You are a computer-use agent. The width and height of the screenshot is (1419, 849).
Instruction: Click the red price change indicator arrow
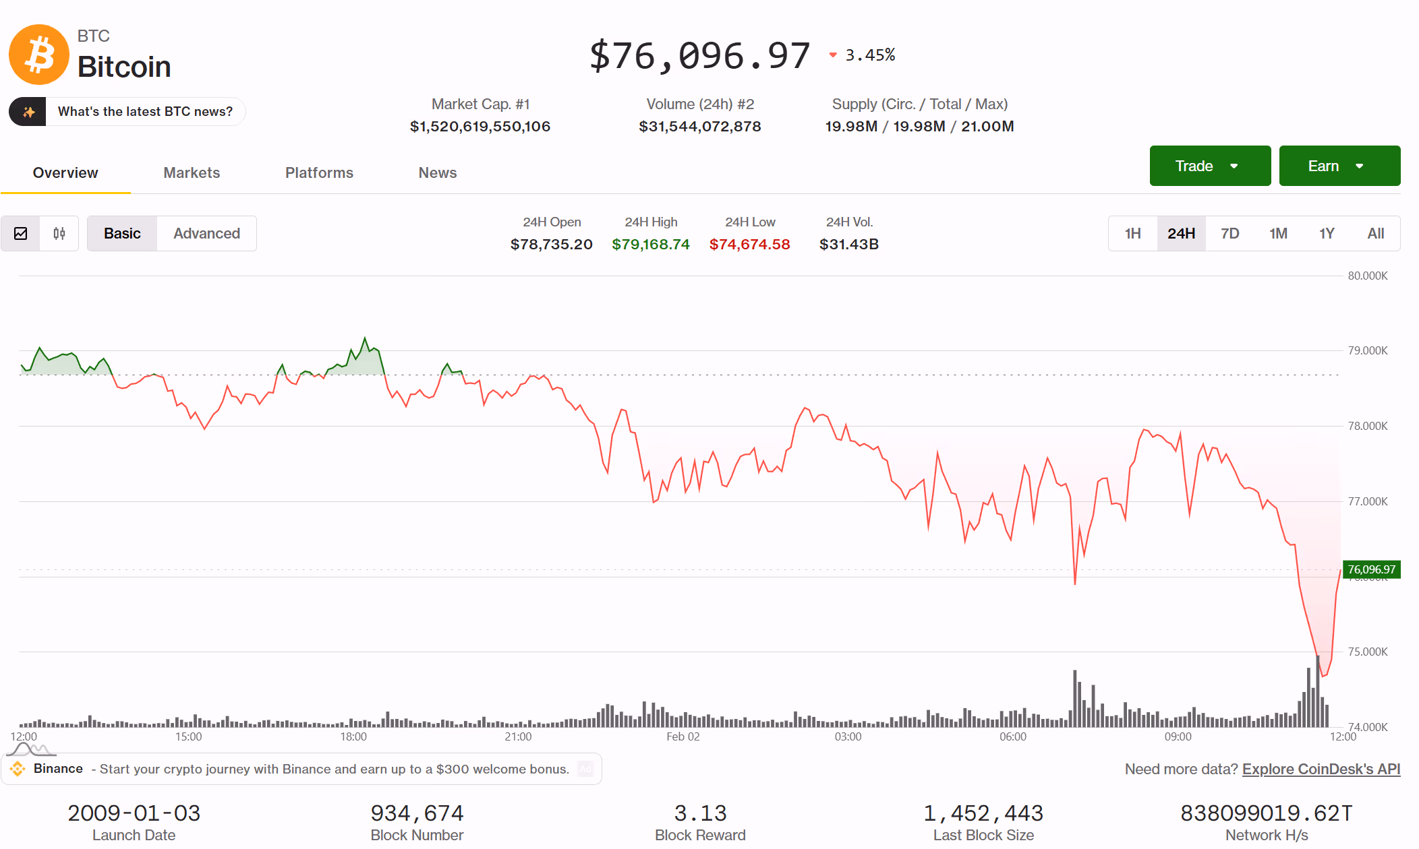click(x=833, y=55)
